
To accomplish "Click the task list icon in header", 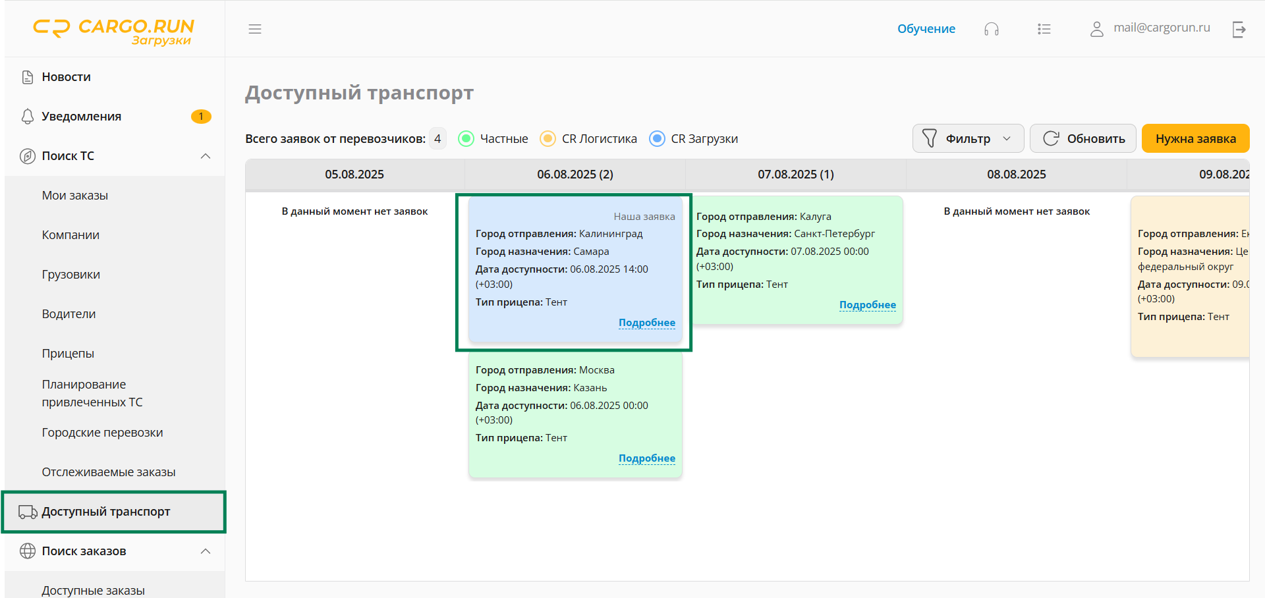I will [x=1044, y=29].
